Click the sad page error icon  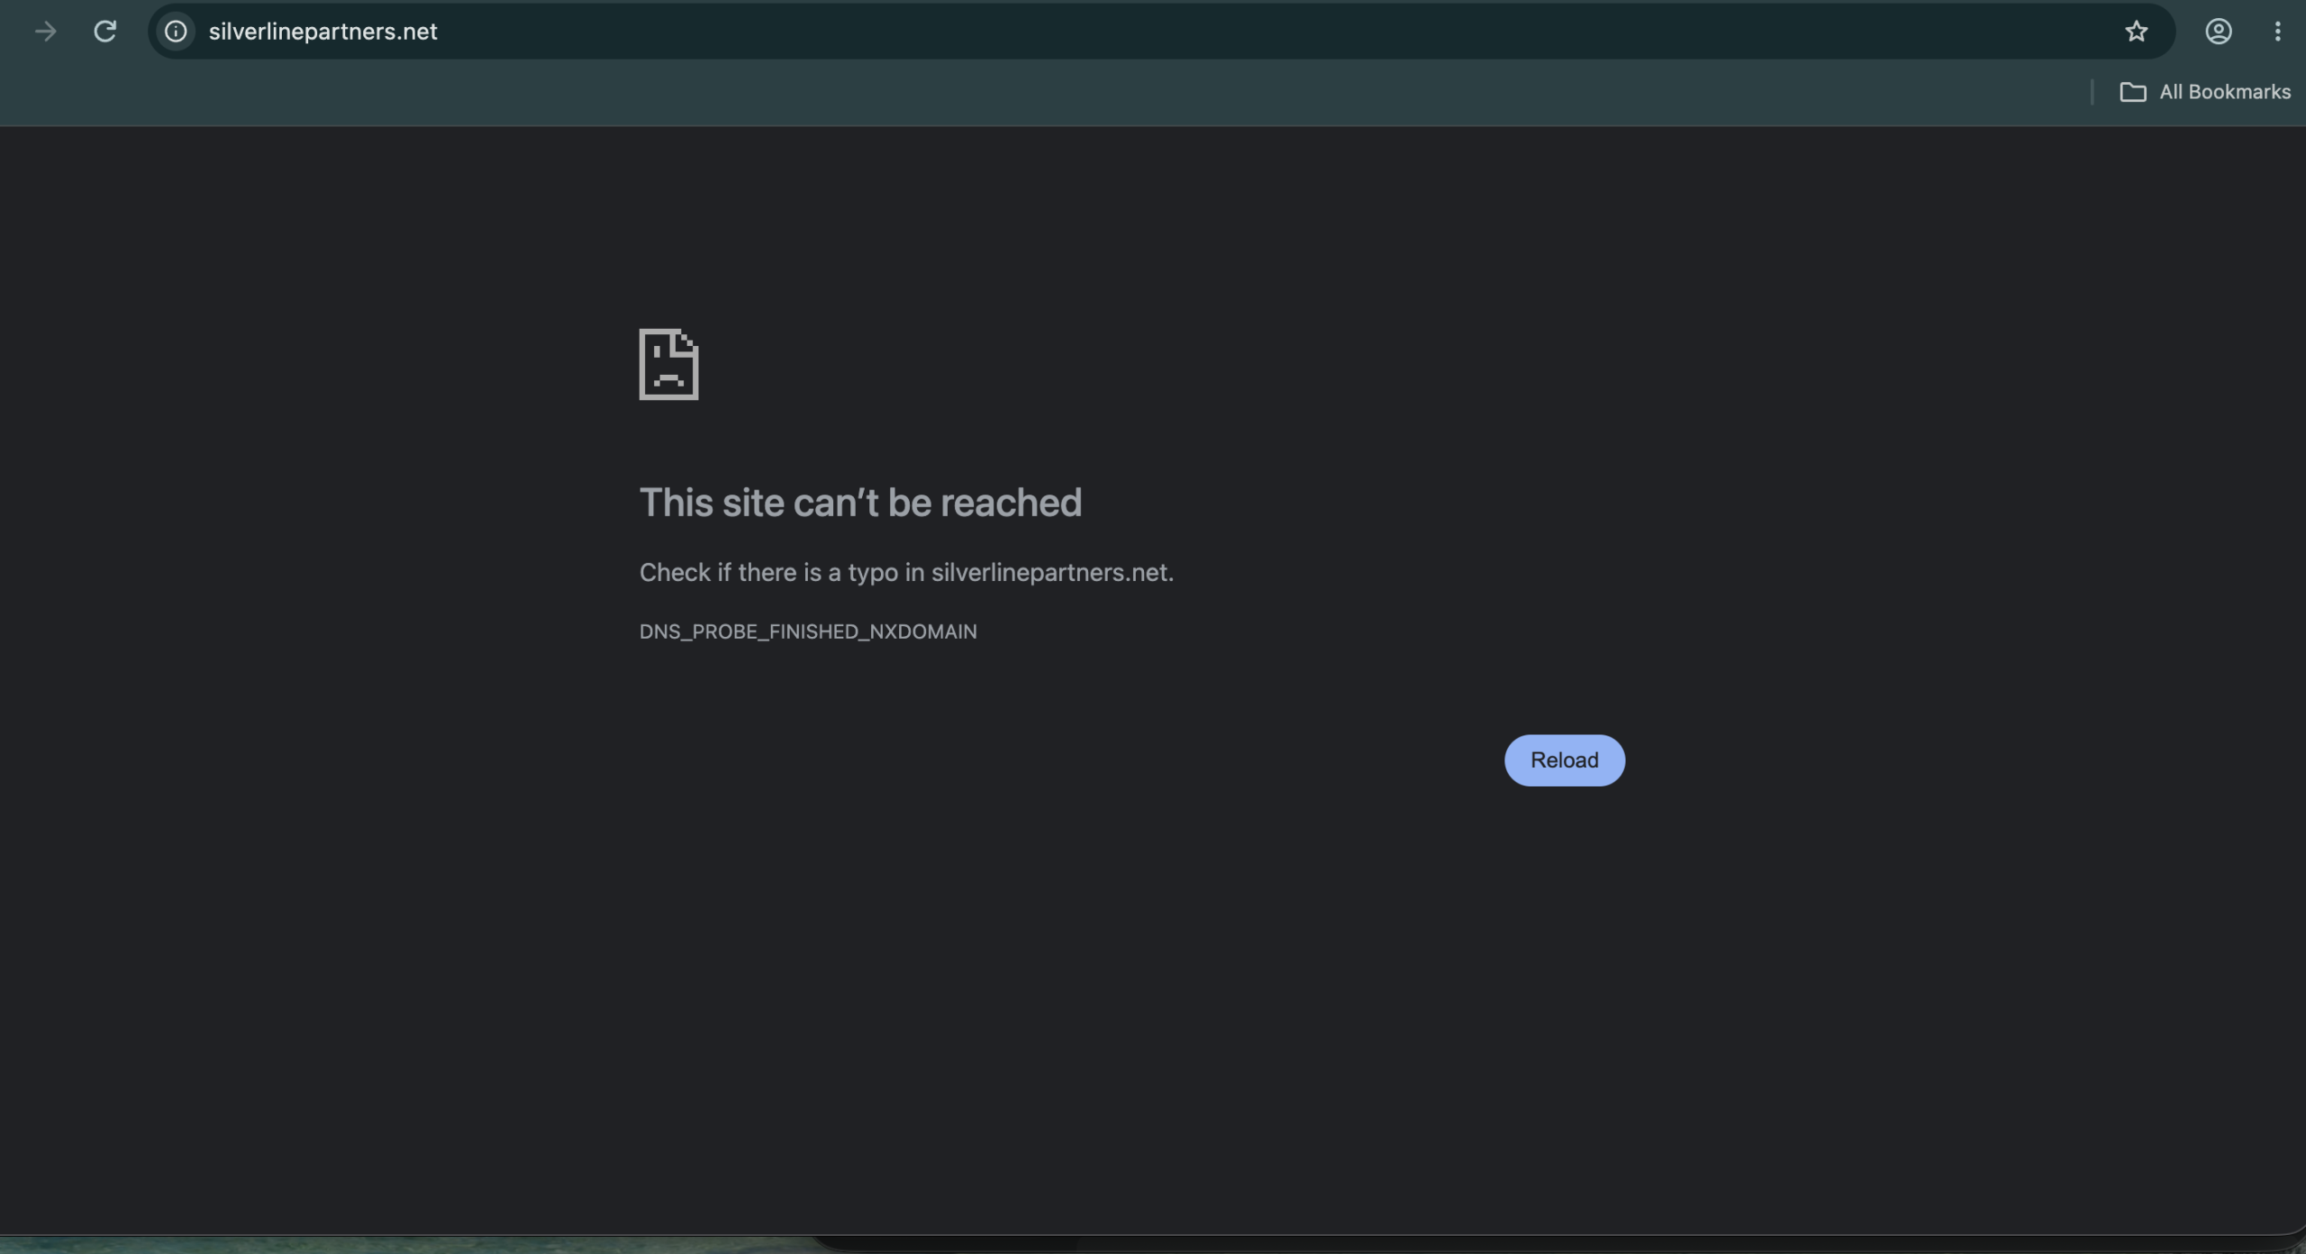pyautogui.click(x=668, y=364)
